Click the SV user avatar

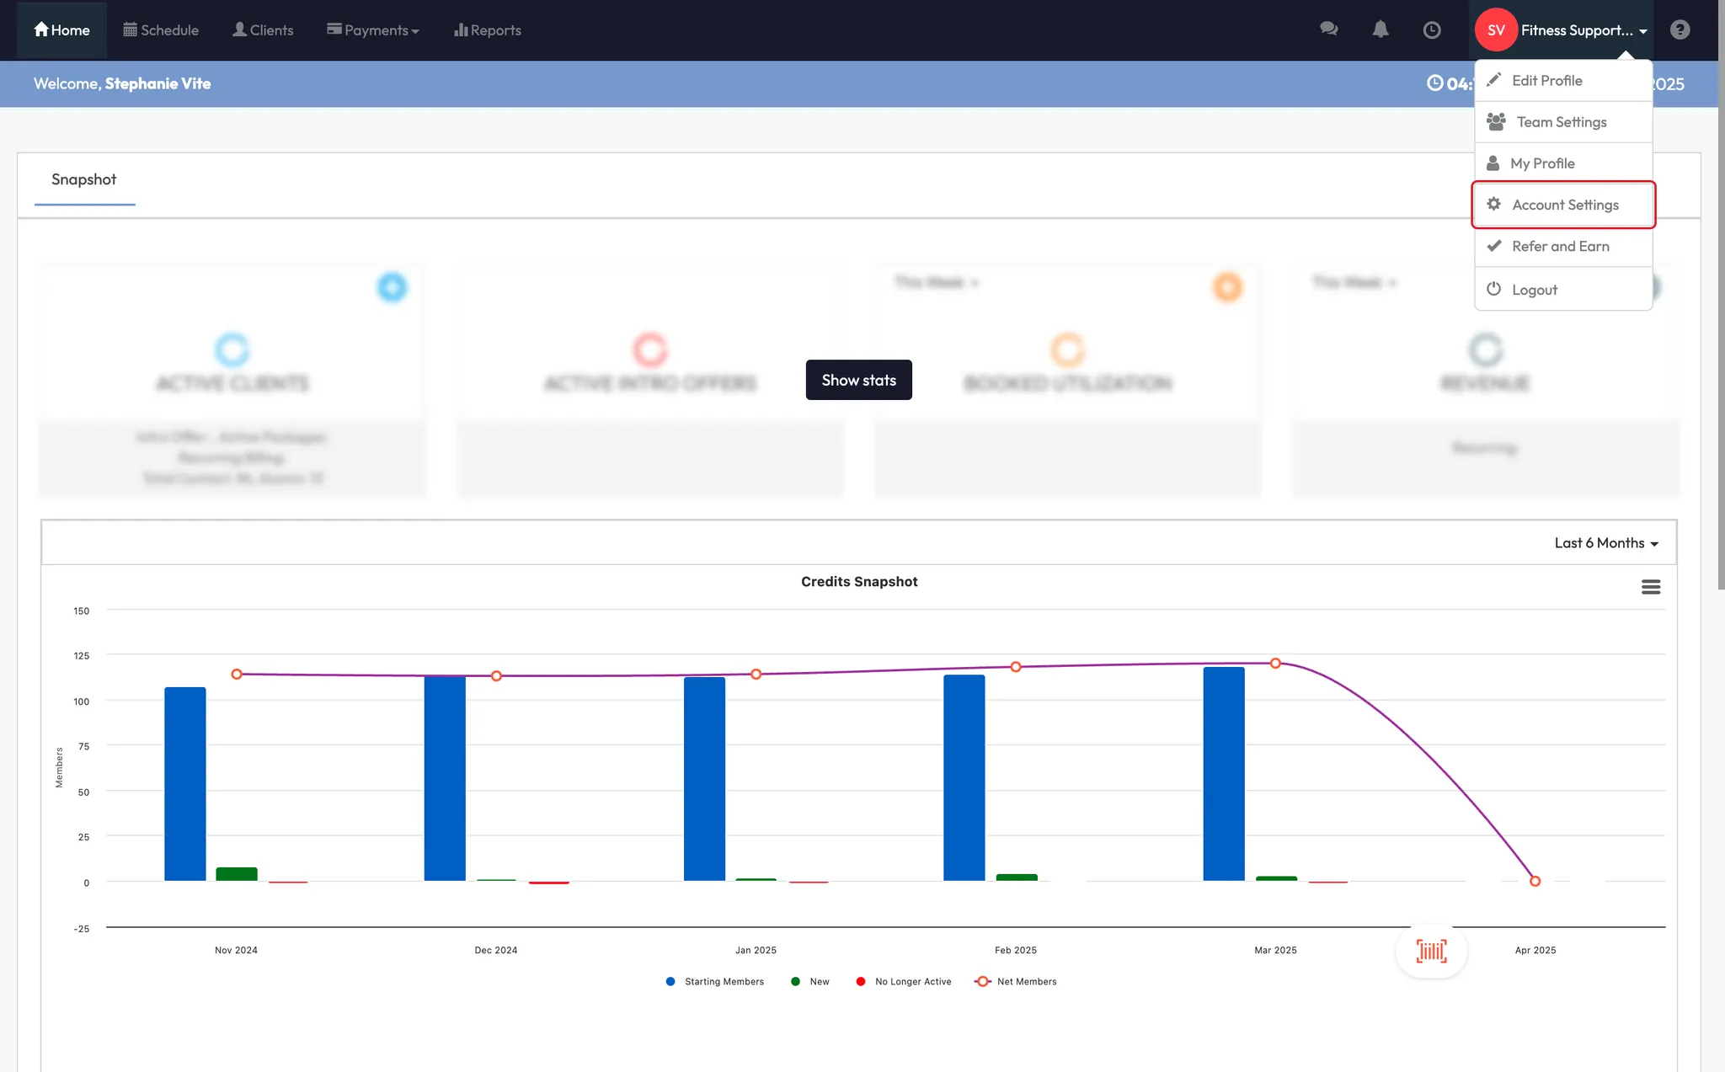(x=1496, y=30)
